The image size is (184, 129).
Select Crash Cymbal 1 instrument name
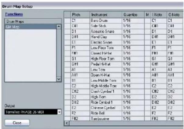coord(102,91)
